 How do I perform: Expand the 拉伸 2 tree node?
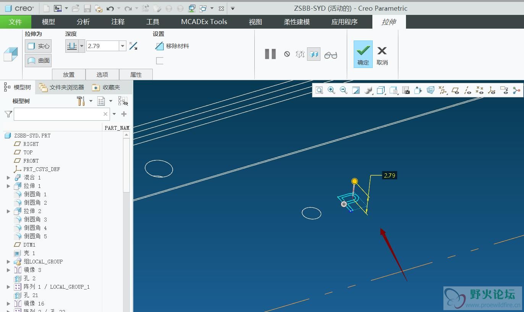tap(8, 211)
